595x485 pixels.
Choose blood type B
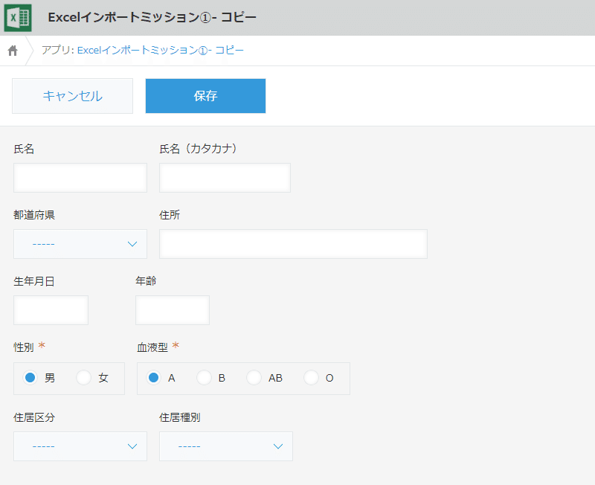point(205,377)
